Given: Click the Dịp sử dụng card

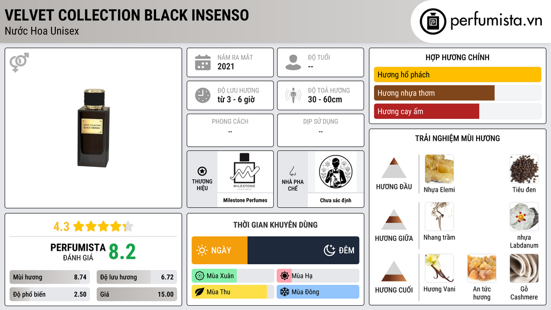Looking at the screenshot, I should point(321,130).
